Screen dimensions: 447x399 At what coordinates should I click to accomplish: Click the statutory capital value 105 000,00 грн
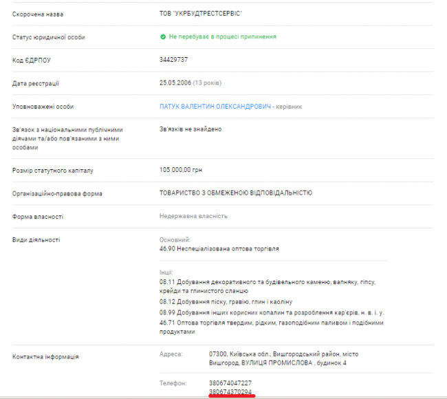[x=181, y=170]
